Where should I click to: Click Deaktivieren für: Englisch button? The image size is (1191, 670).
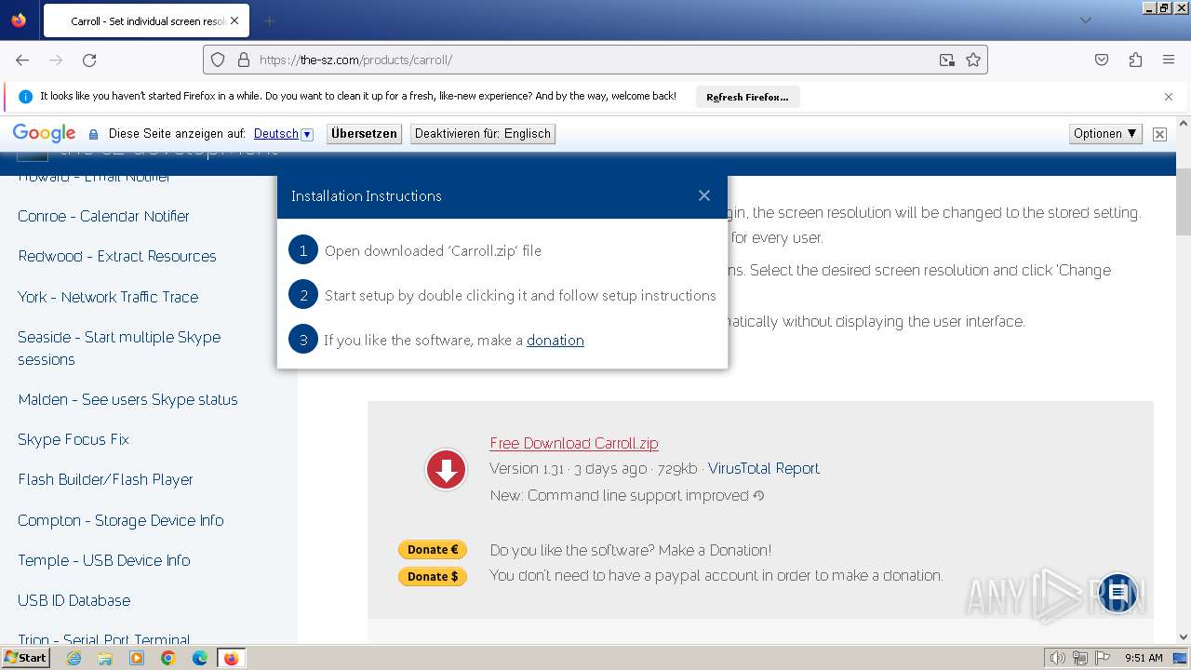coord(483,134)
